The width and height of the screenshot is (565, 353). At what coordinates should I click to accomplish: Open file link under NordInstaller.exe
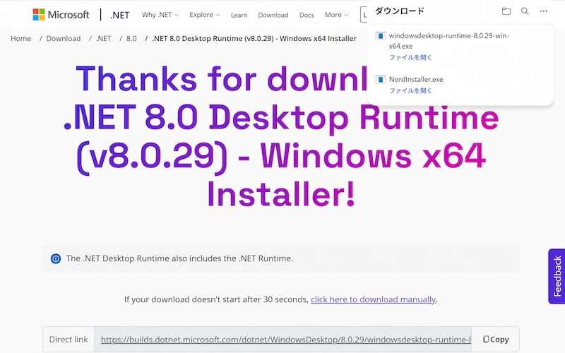point(410,90)
